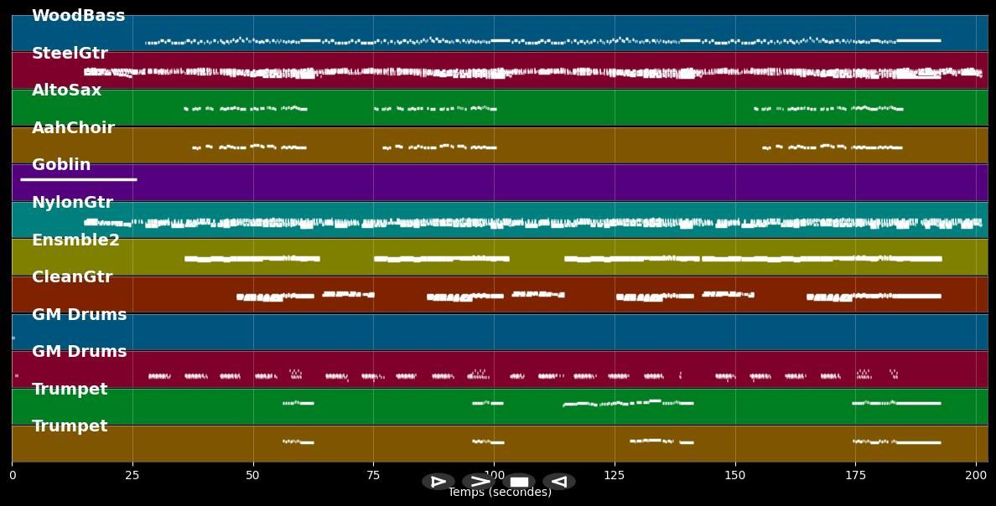996x506 pixels.
Task: Click the "Temps (secondes)" axis label
Action: (500, 493)
